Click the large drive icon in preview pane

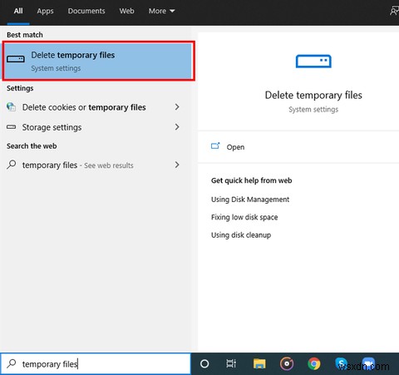(313, 61)
